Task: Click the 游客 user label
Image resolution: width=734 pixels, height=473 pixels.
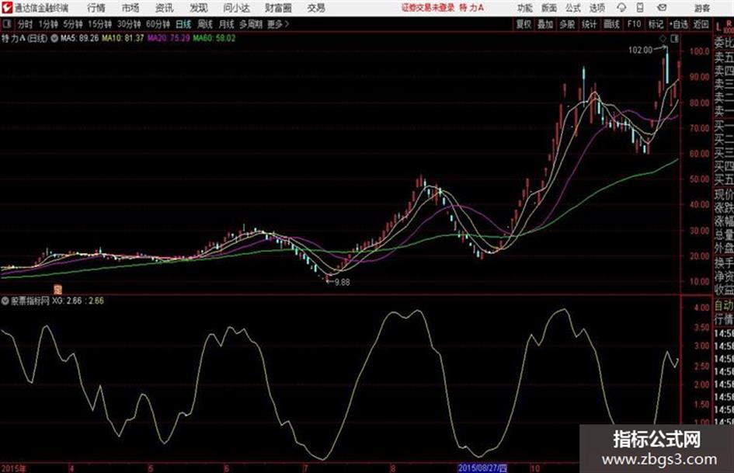Action: pyautogui.click(x=702, y=8)
